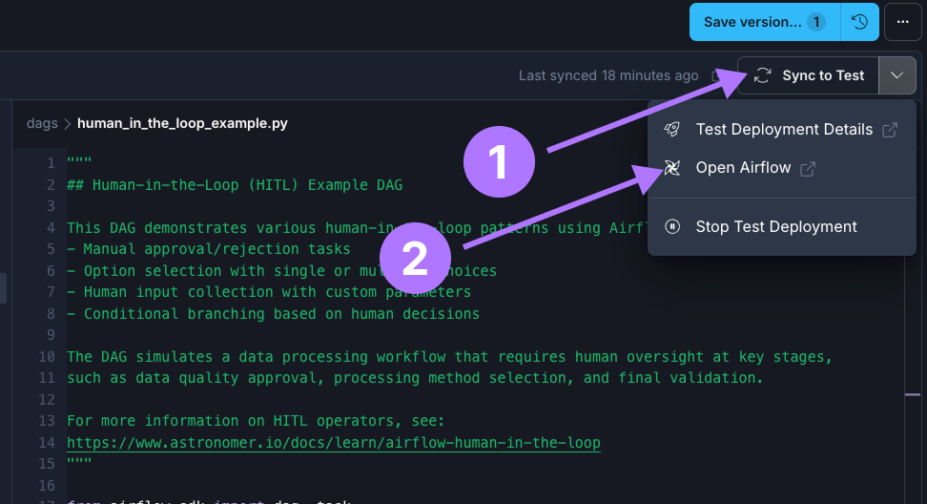927x504 pixels.
Task: Click the circular sync arrows icon
Action: (x=762, y=75)
